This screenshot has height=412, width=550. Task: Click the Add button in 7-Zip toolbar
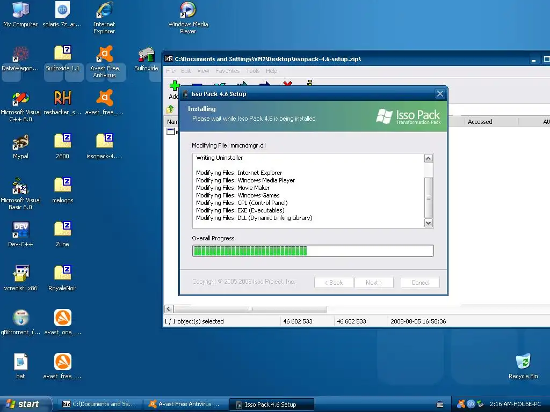click(174, 90)
